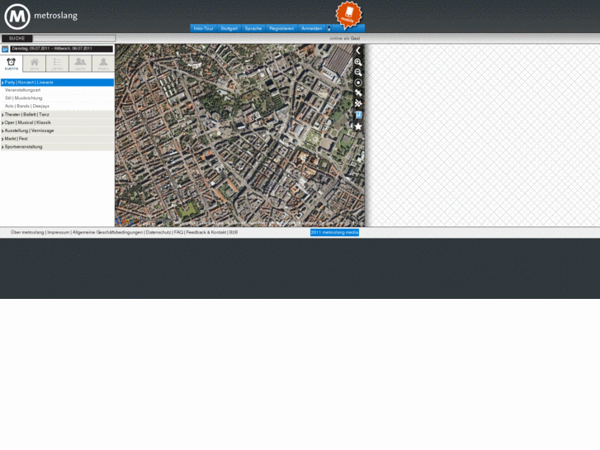
Task: Open Intro-Tour in the top menu
Action: coord(204,28)
